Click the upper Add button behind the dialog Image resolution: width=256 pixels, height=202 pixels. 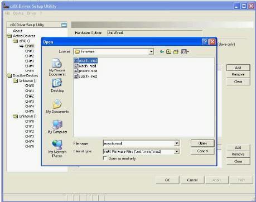point(238,68)
